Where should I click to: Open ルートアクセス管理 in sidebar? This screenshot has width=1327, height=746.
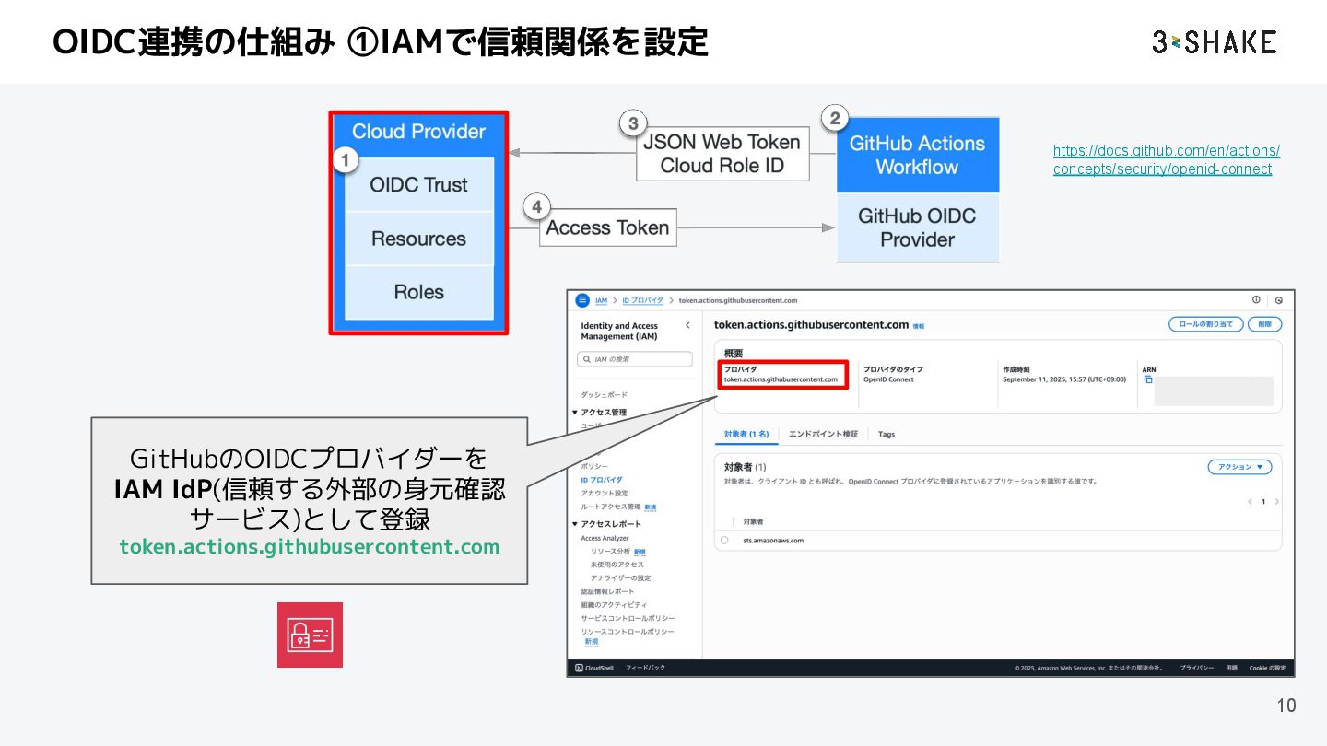[x=610, y=507]
